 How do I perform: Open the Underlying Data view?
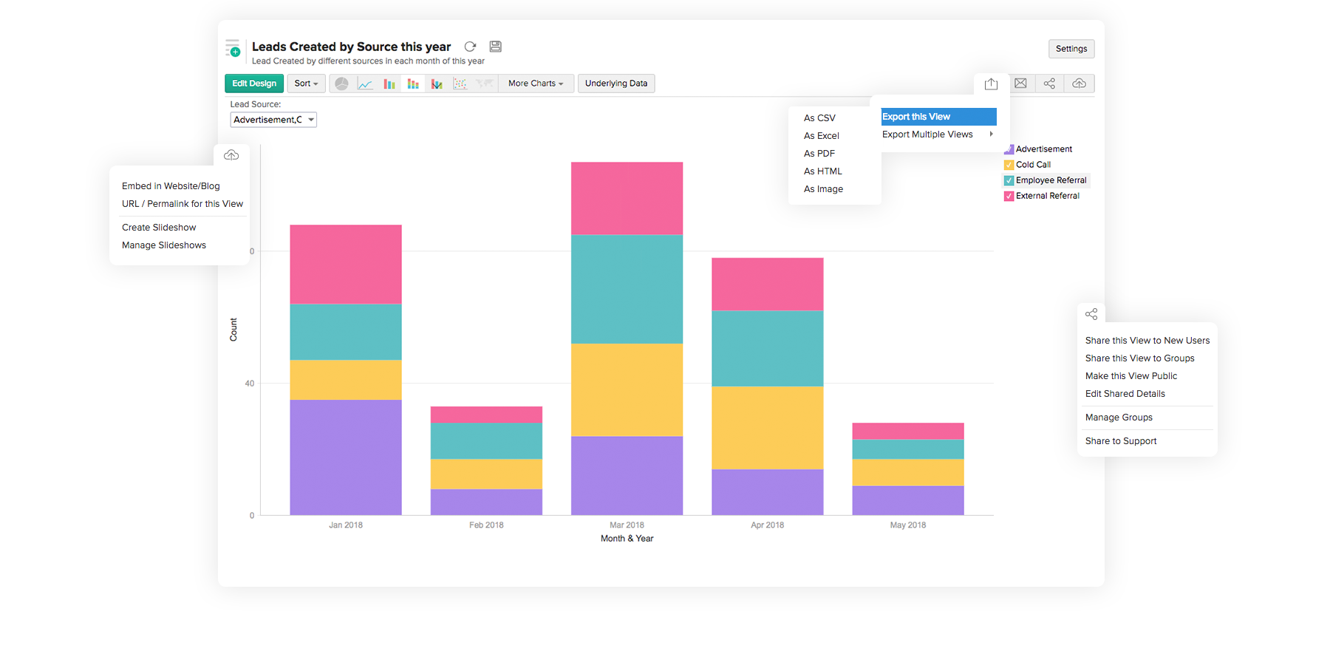click(x=616, y=84)
